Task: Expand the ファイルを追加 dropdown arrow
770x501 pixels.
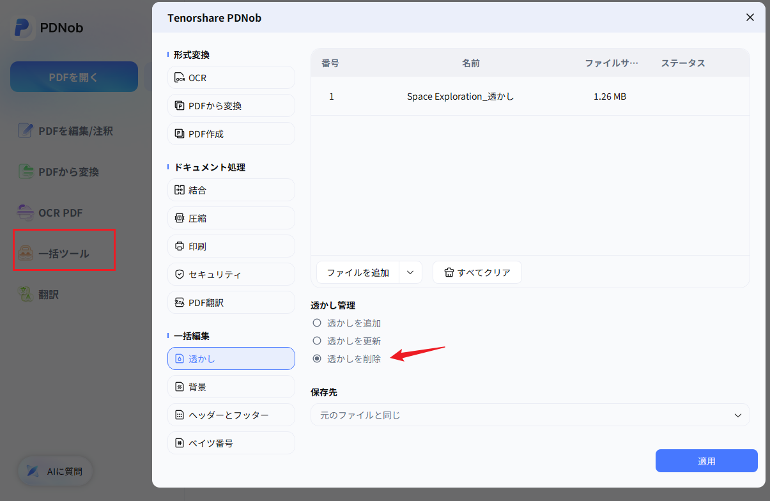Action: click(x=410, y=272)
